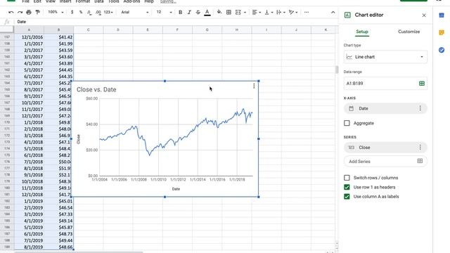Open the text color picker
The width and height of the screenshot is (450, 253).
207,13
